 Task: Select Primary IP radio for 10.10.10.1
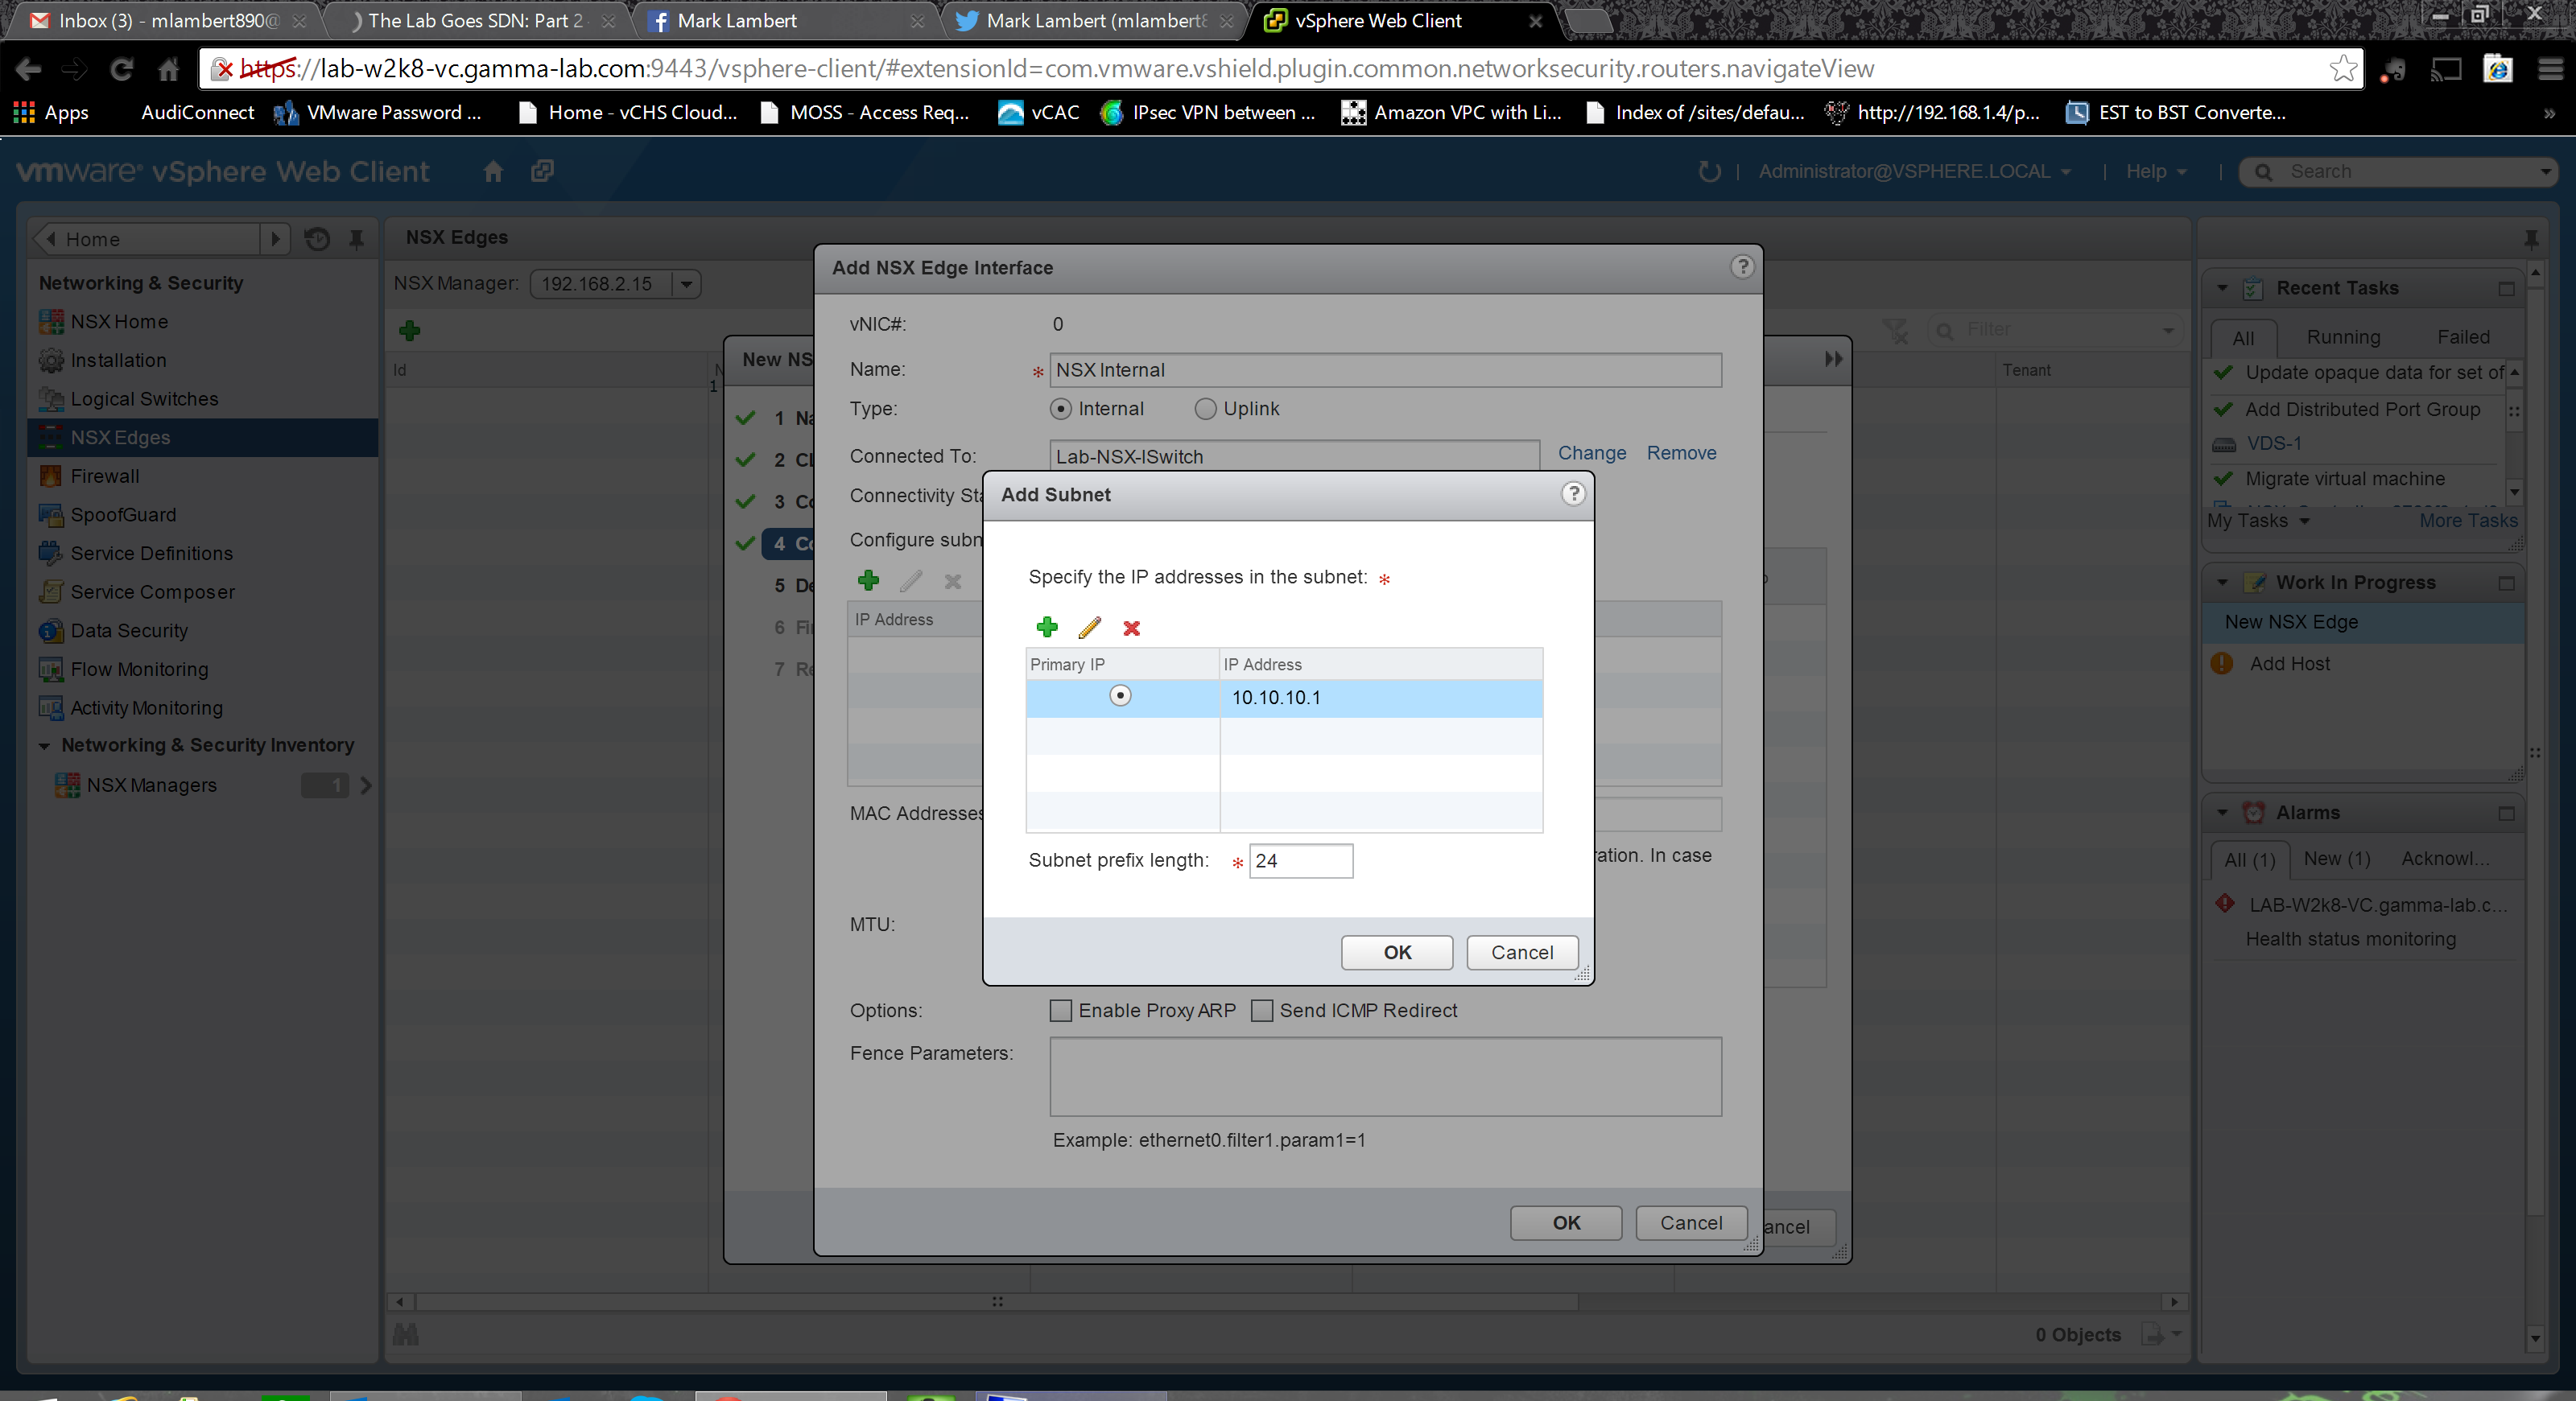pyautogui.click(x=1120, y=695)
